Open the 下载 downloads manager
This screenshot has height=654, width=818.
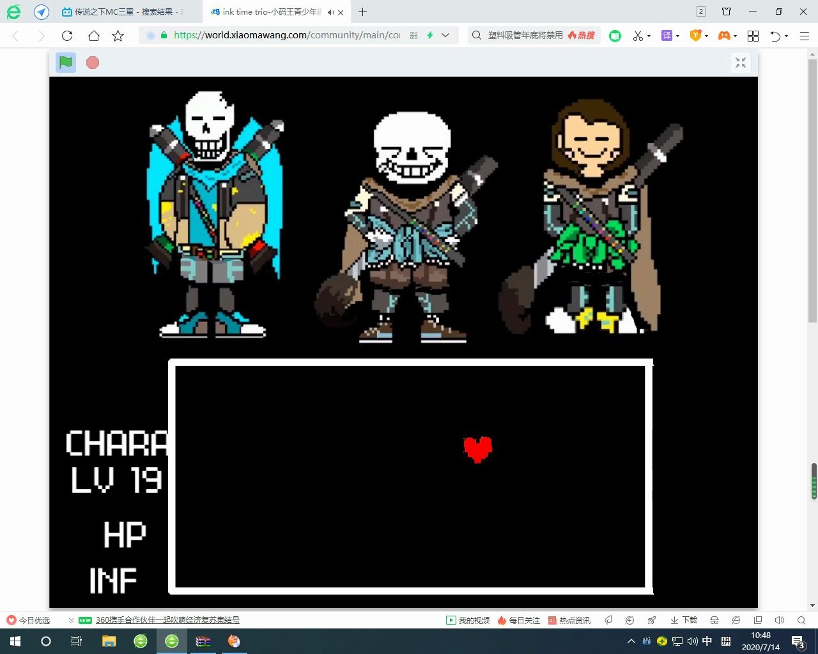(683, 620)
